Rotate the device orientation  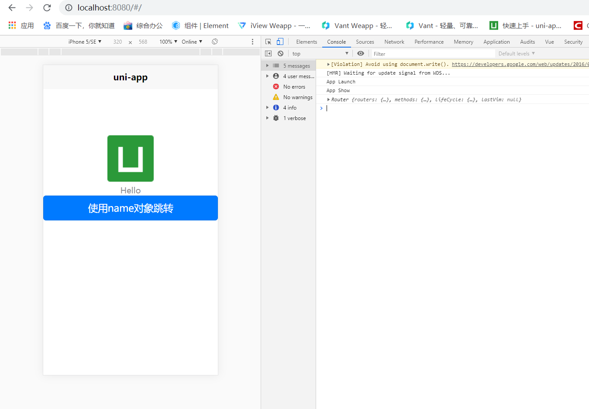(x=215, y=41)
